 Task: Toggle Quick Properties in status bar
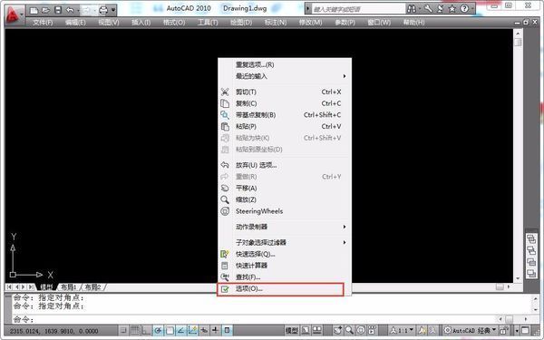pyautogui.click(x=227, y=330)
